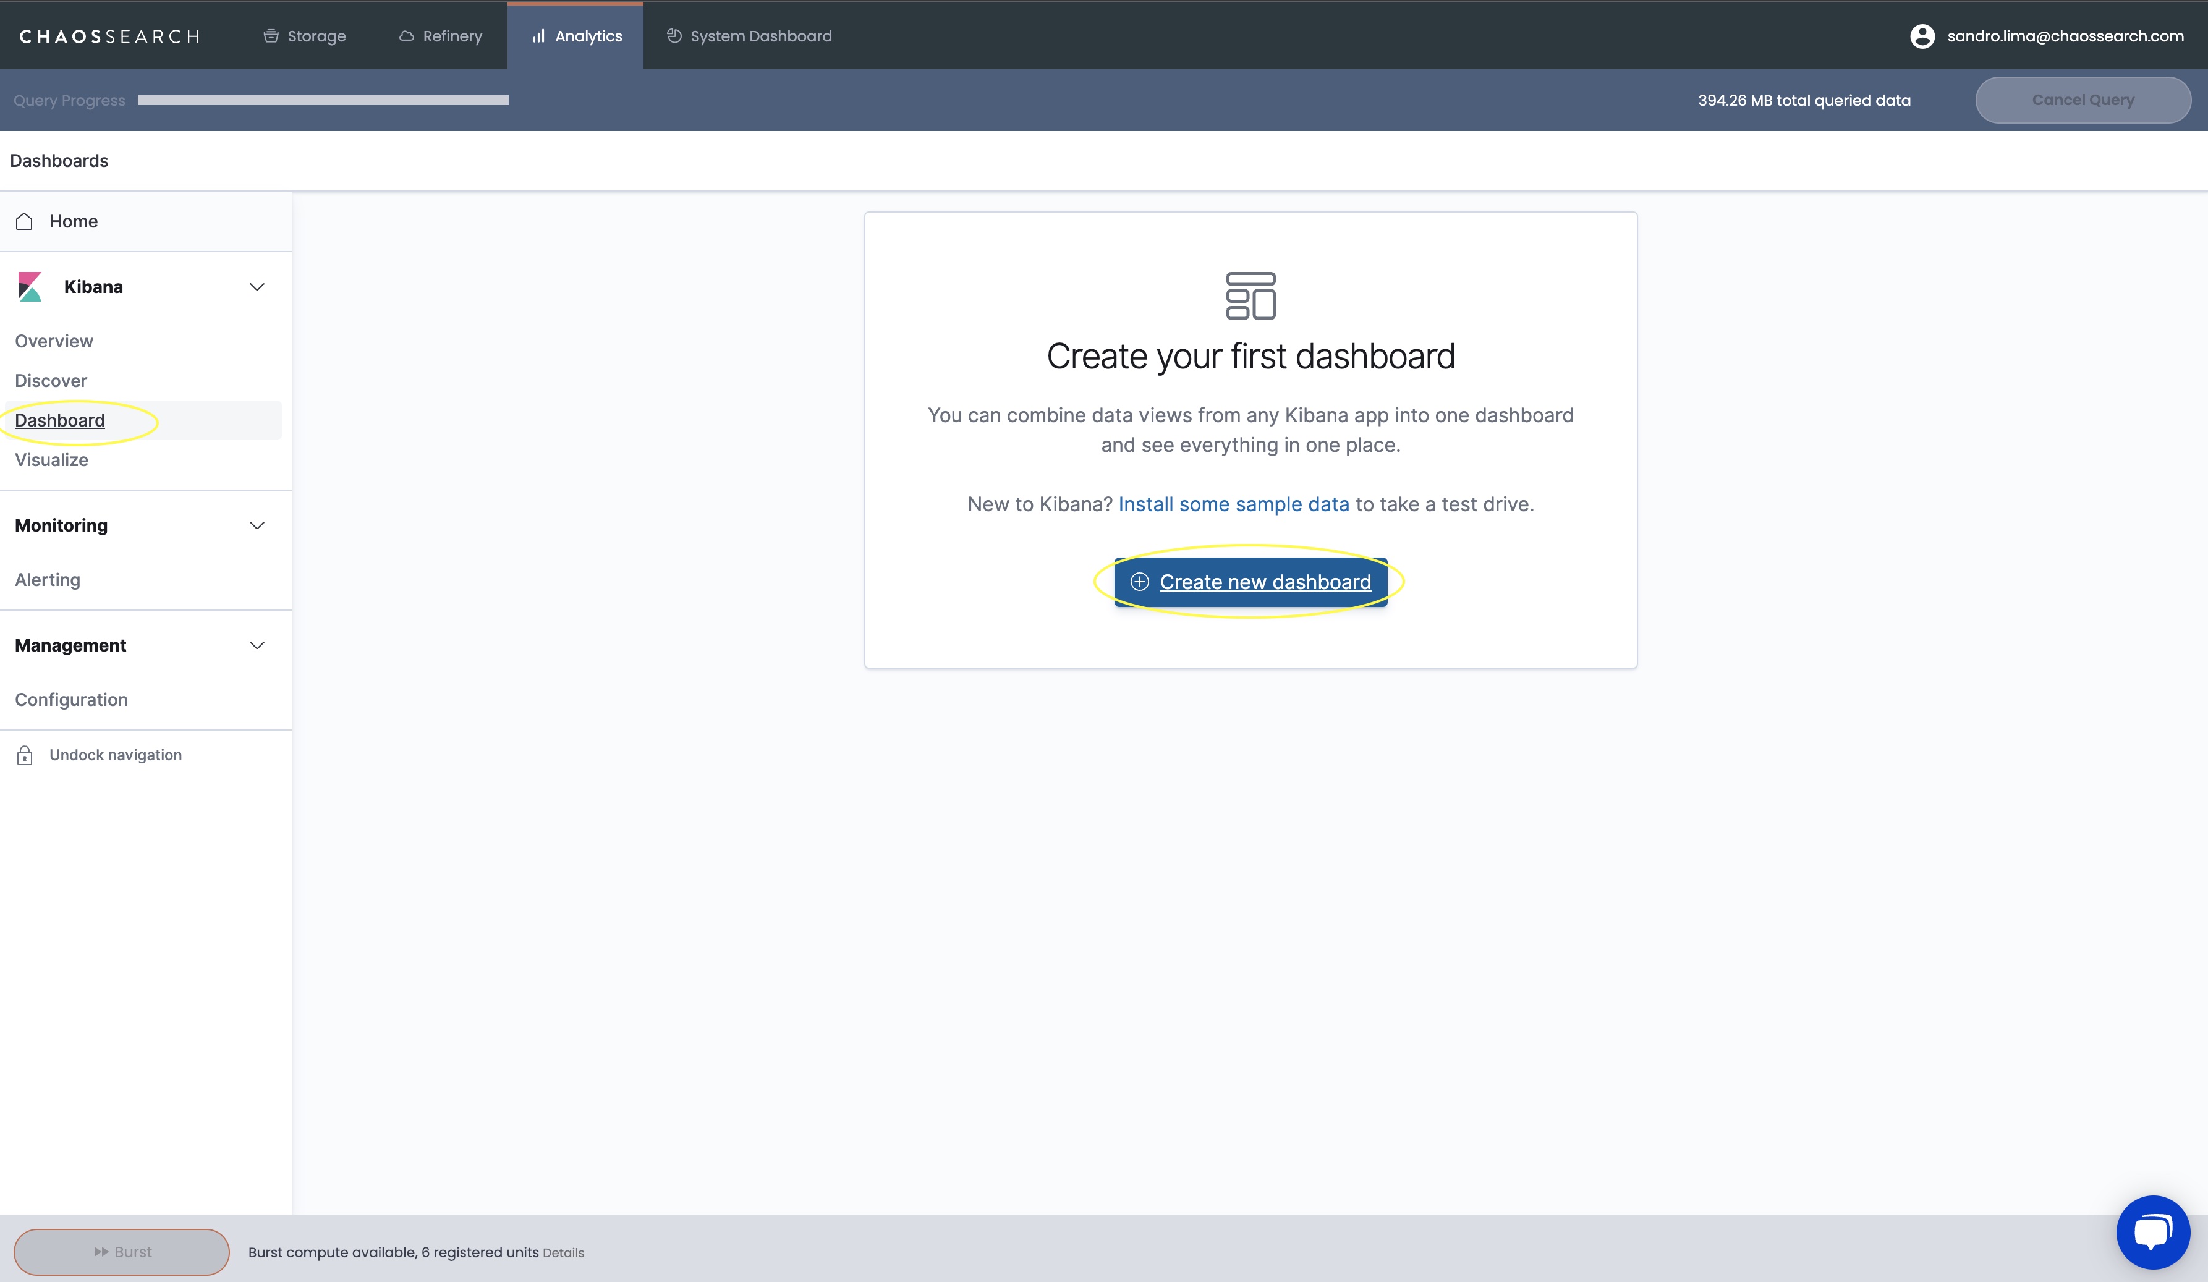Click the Undock navigation lock icon
The image size is (2208, 1282).
point(25,755)
